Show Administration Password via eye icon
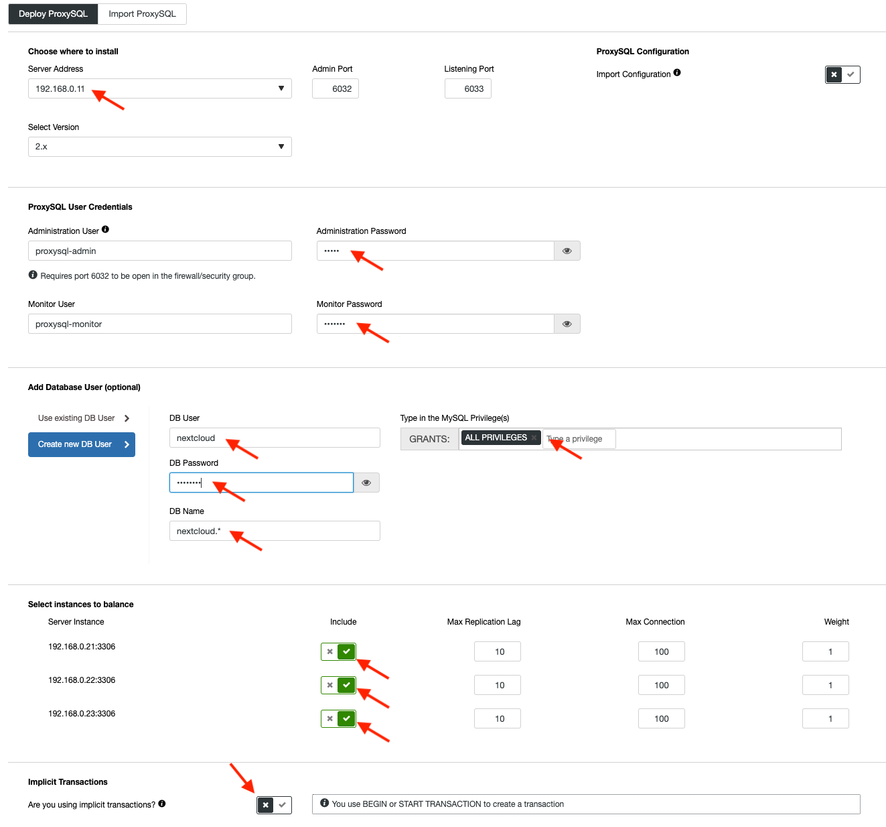Image resolution: width=886 pixels, height=827 pixels. (567, 251)
